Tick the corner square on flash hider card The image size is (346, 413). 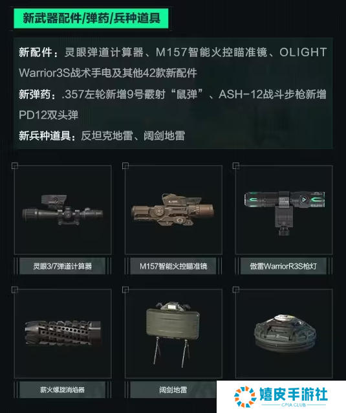click(x=15, y=290)
